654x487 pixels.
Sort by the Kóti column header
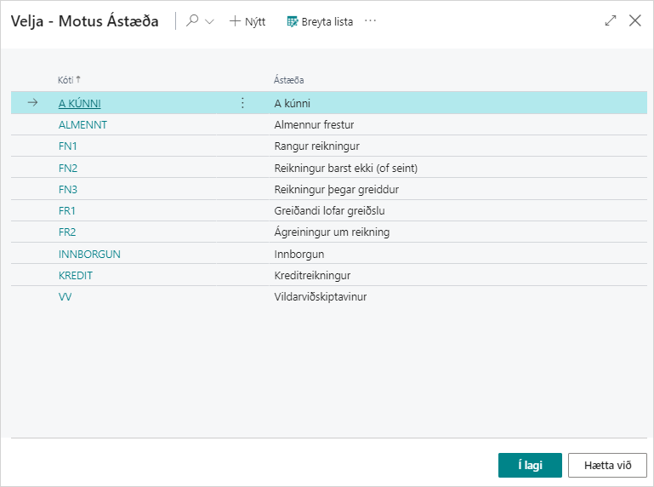[x=66, y=80]
